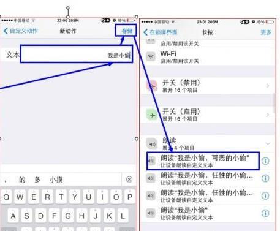Screen dimensions: 280x231
Task: Tap the W key on keyboard
Action: 20,197
